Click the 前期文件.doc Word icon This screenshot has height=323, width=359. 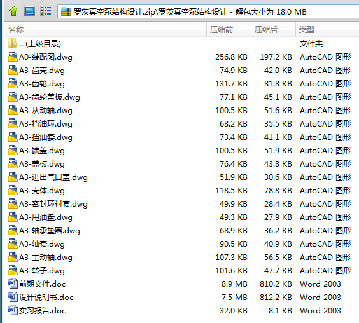pos(13,284)
